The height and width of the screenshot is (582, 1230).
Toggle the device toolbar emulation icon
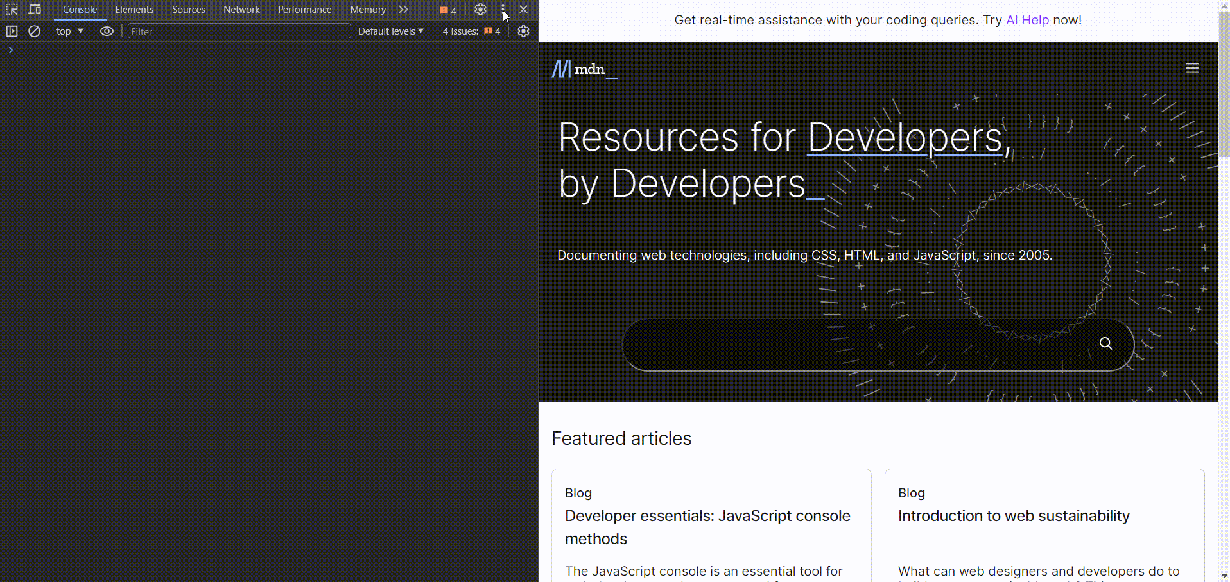(35, 10)
